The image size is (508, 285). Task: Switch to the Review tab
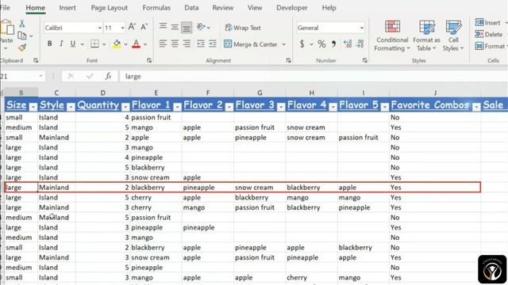click(223, 8)
